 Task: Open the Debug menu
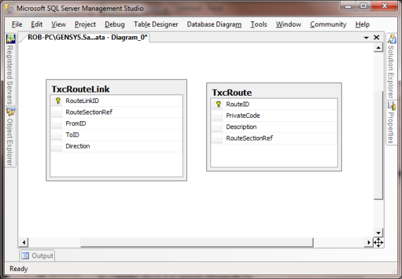[x=115, y=24]
